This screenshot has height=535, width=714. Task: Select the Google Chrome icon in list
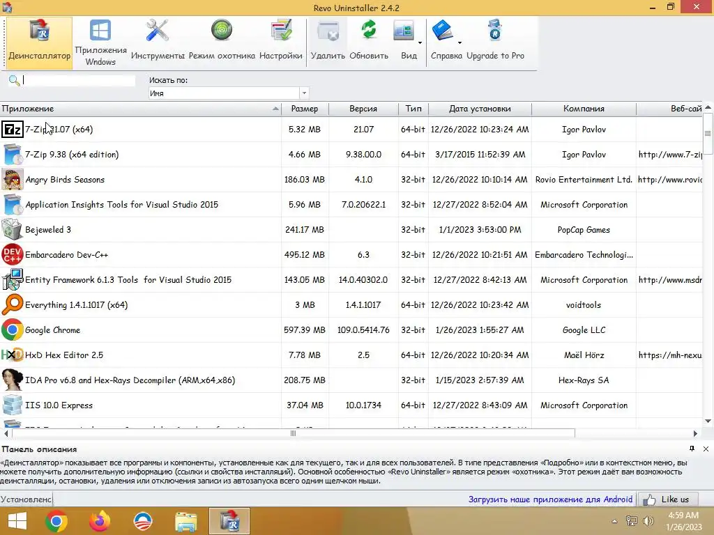tap(13, 329)
